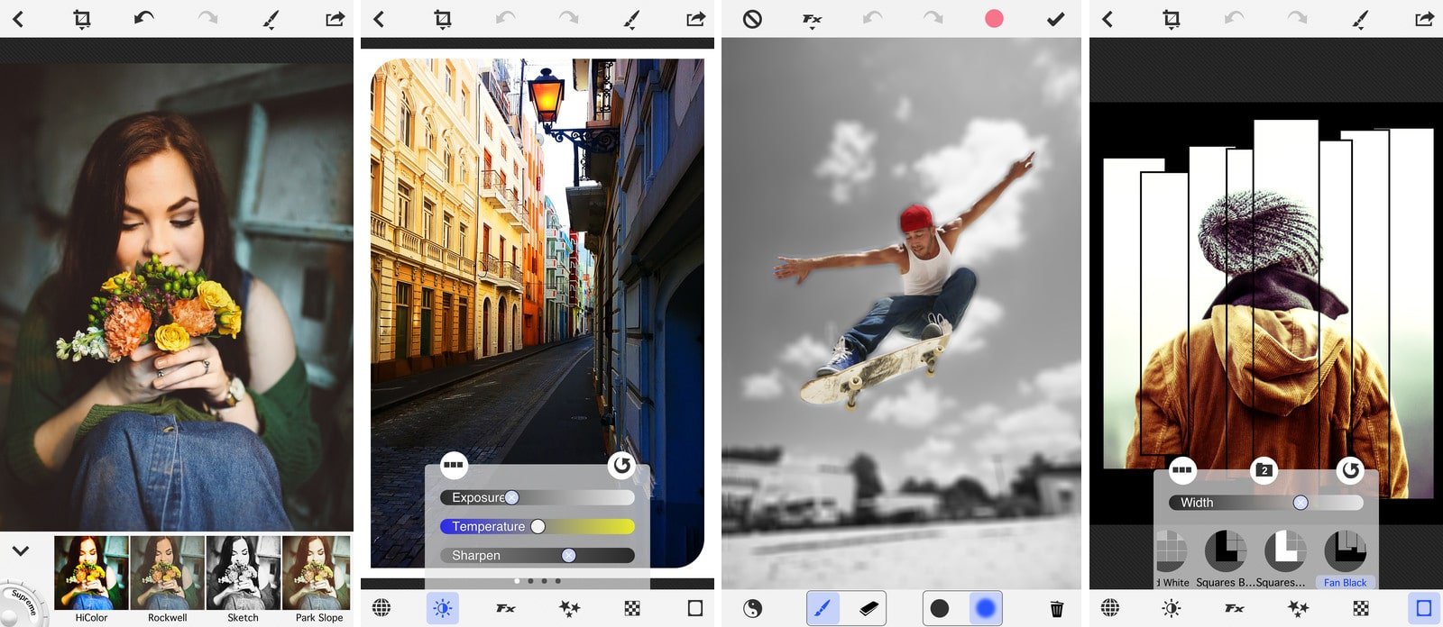Image resolution: width=1443 pixels, height=627 pixels.
Task: Select the brush tool above the hooded jacket photo
Action: (x=1360, y=19)
